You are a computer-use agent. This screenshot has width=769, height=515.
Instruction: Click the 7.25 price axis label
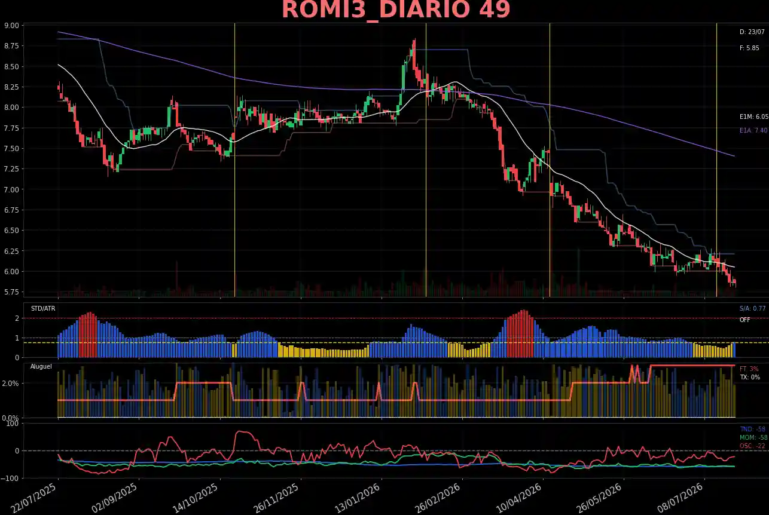click(11, 169)
